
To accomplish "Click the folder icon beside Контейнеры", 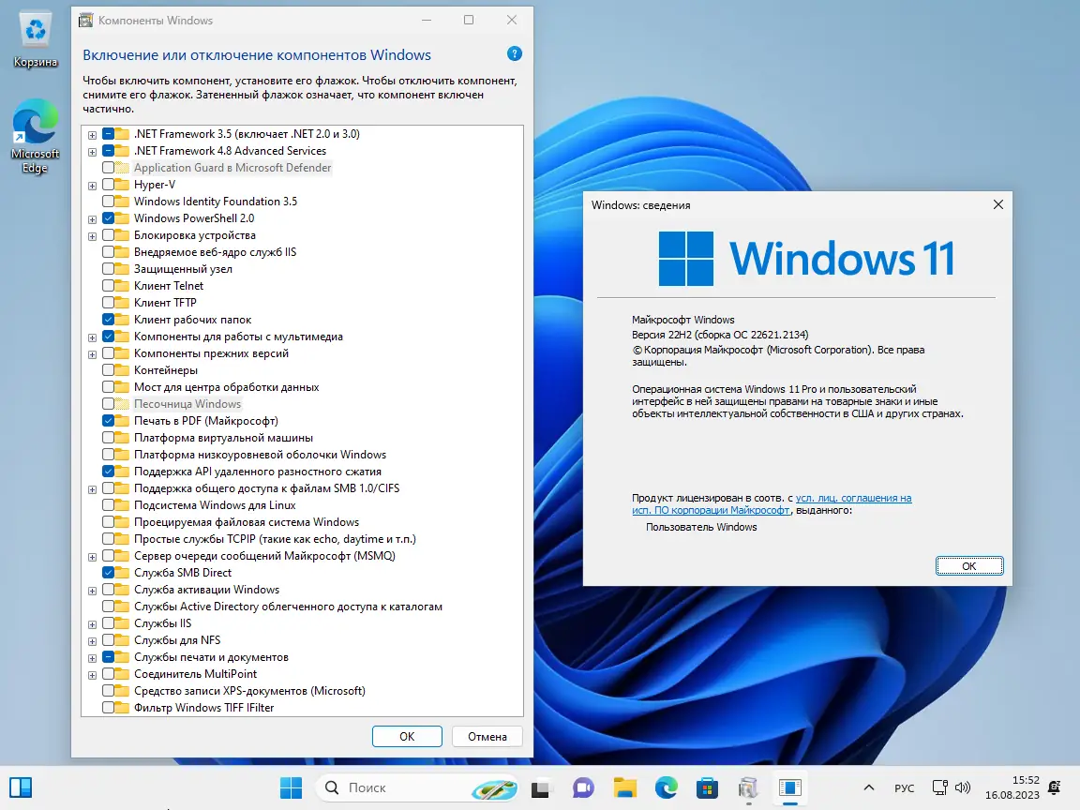I will (x=122, y=370).
